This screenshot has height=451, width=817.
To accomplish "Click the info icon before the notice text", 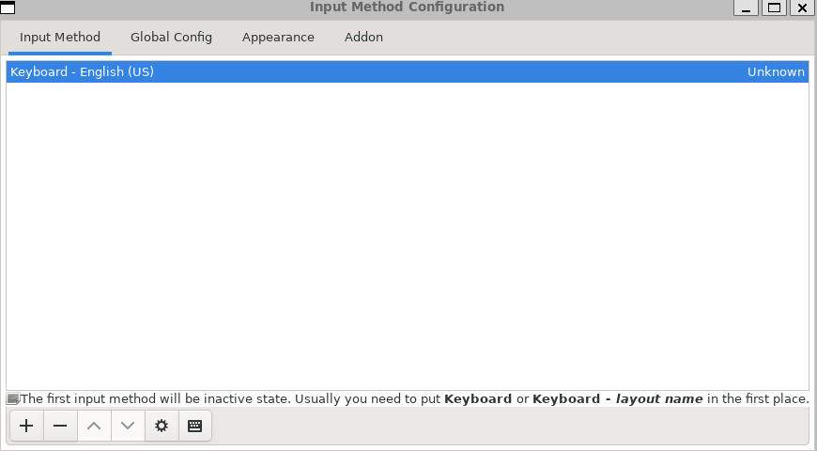I will click(13, 399).
